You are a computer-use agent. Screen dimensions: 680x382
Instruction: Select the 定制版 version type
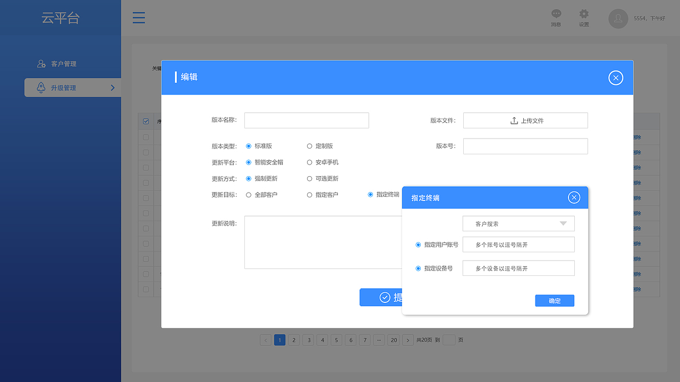[x=309, y=145]
